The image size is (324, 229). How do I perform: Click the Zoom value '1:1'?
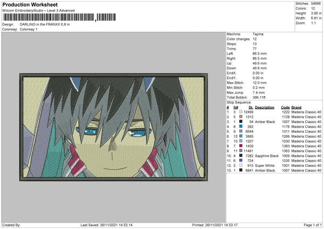(313, 23)
